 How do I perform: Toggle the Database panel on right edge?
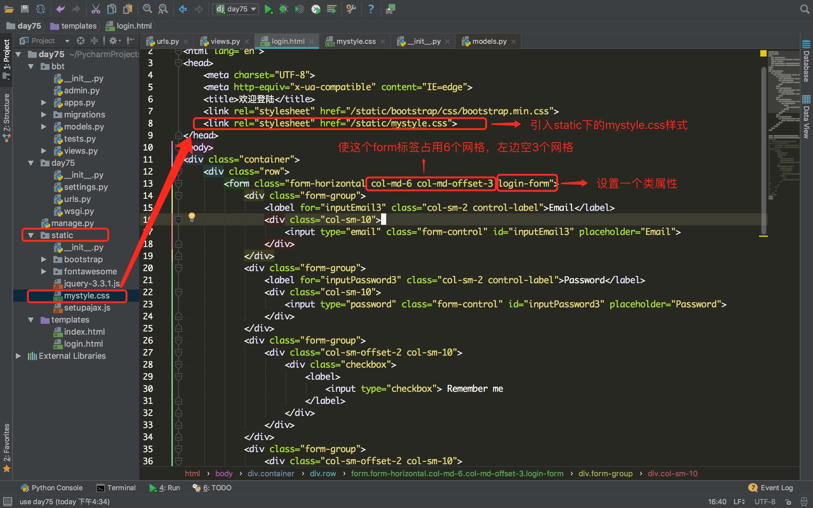[x=806, y=62]
